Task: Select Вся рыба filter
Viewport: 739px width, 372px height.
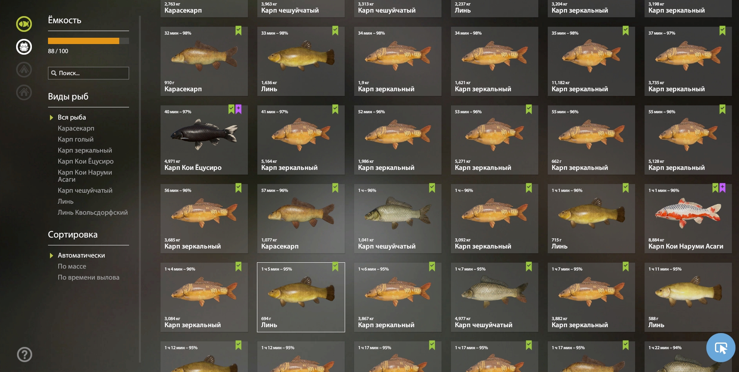Action: pos(72,117)
